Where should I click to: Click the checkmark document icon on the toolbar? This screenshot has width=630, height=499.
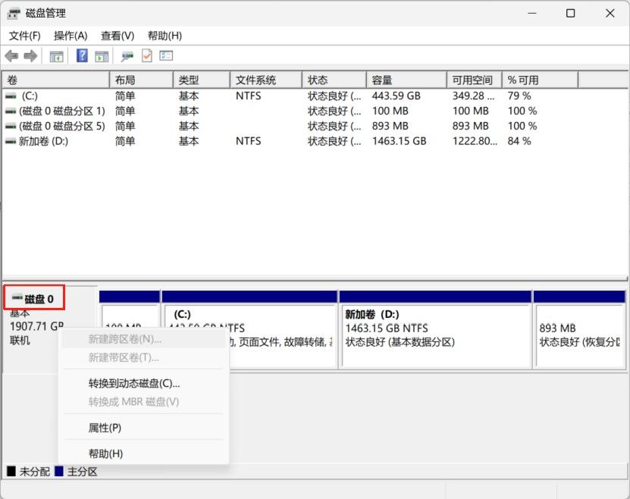click(146, 55)
